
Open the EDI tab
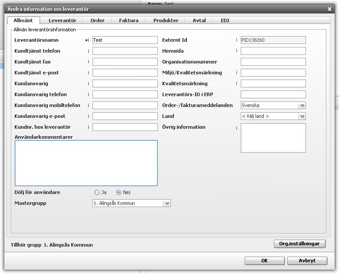(225, 20)
